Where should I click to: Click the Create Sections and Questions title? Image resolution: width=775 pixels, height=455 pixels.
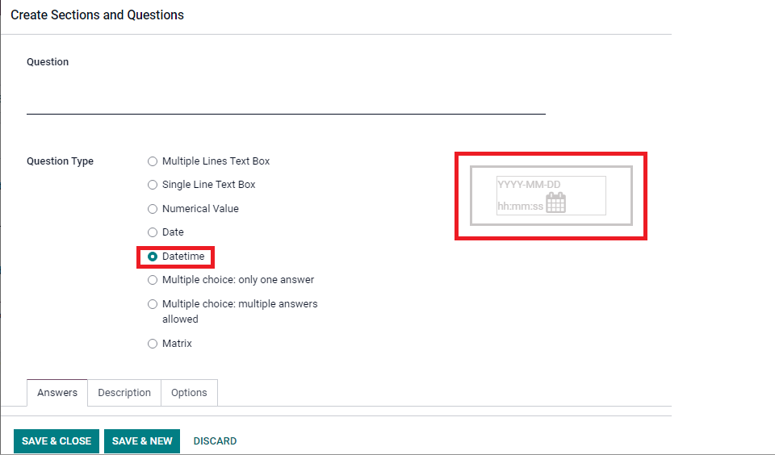pos(98,15)
